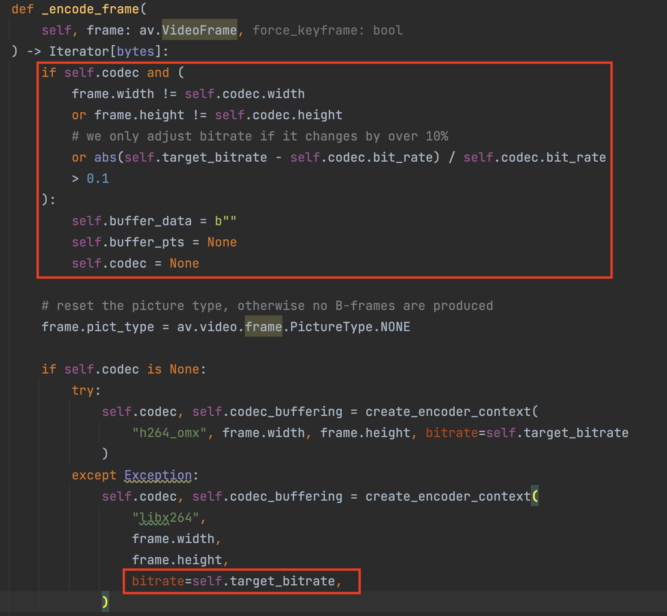This screenshot has height=616, width=667.
Task: Click bitrate=self.target_bitrate in the lower red box
Action: pos(233,581)
